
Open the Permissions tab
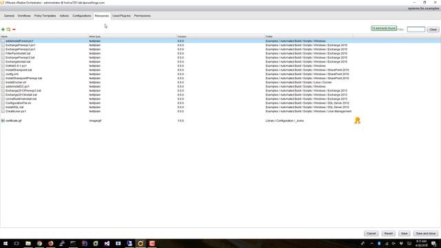point(143,16)
